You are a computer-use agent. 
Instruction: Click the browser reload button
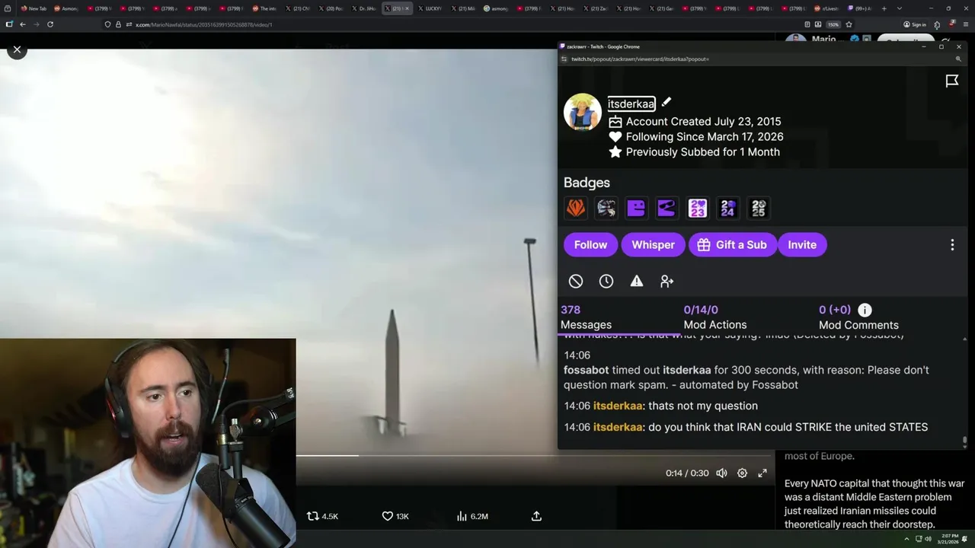coord(50,24)
